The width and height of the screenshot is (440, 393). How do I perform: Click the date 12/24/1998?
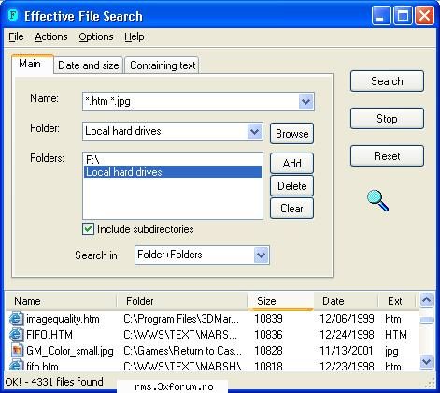pos(347,335)
